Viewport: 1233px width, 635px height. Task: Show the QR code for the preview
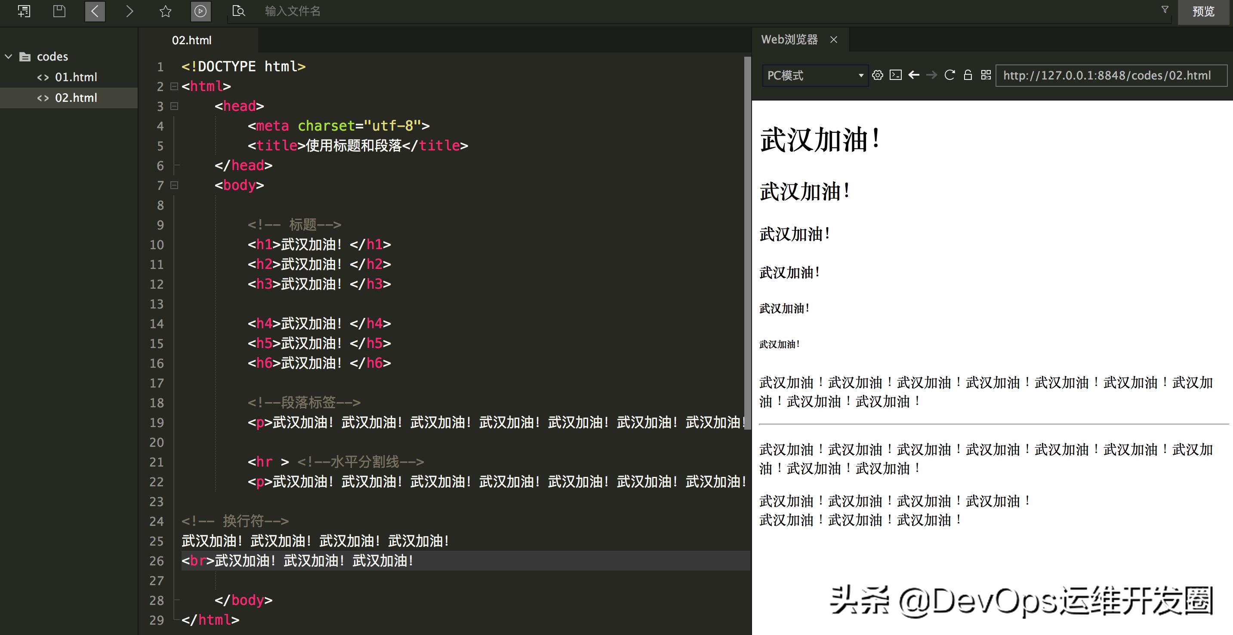pos(986,76)
